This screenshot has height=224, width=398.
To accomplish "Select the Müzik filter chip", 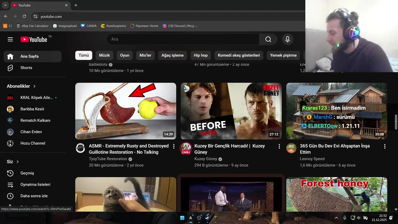I will [x=104, y=55].
